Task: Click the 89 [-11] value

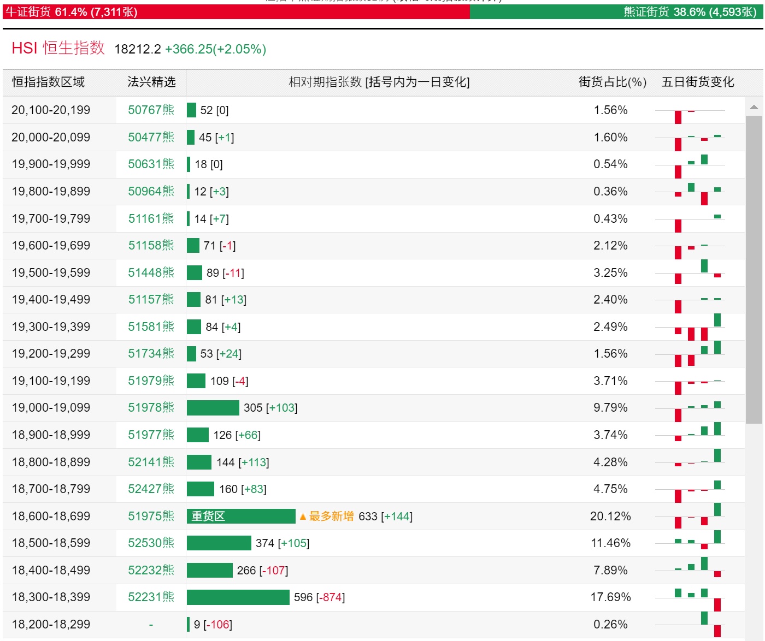Action: (226, 273)
